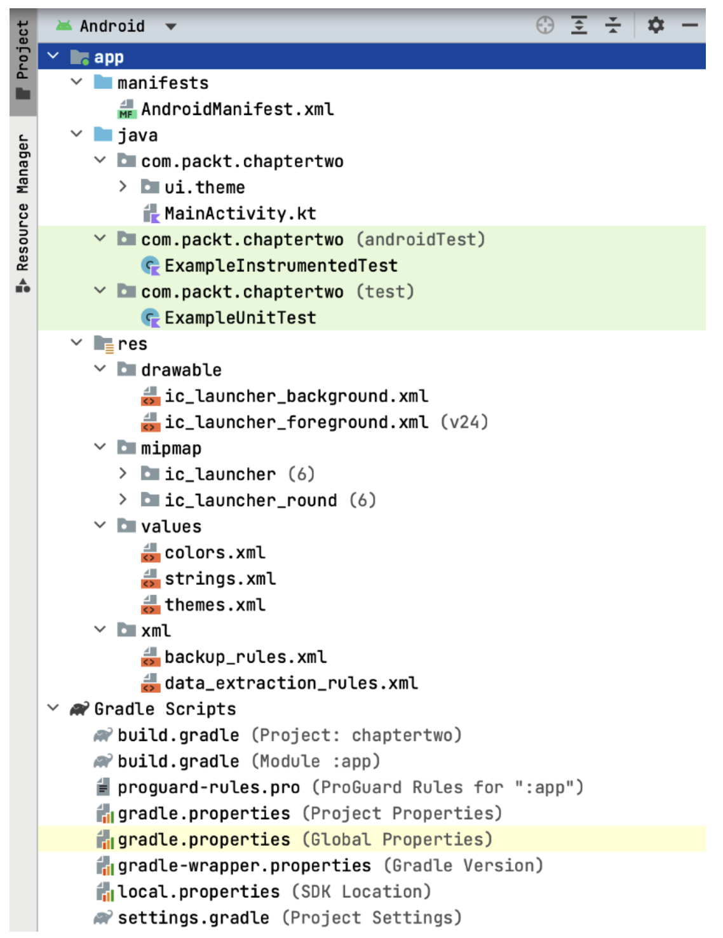Open the Android view dropdown
The width and height of the screenshot is (723, 938).
170,27
